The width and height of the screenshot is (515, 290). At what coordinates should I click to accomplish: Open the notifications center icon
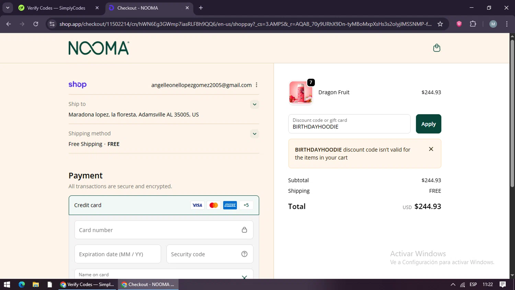(503, 285)
